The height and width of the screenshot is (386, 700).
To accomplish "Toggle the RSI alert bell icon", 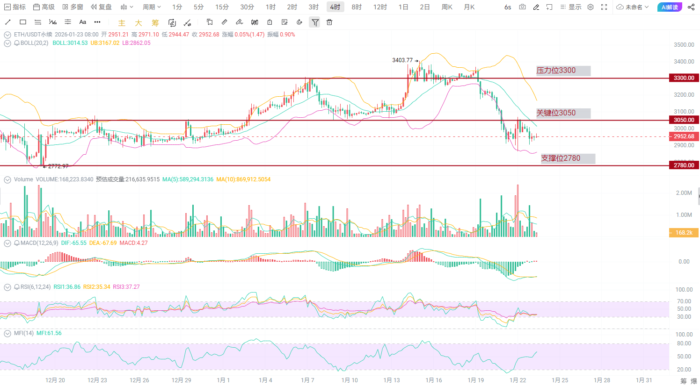I will 17,287.
